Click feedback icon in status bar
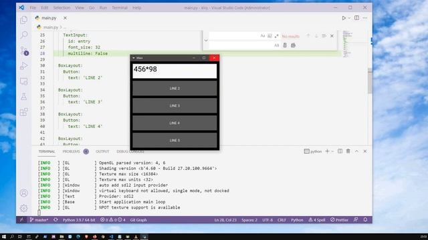The height and width of the screenshot is (240, 428). coord(356,220)
